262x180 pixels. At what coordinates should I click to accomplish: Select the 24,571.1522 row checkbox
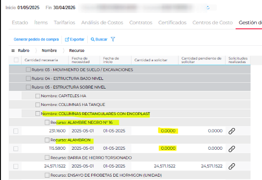point(16,166)
